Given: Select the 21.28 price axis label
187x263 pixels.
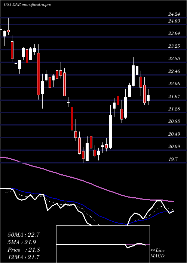Looking at the screenshot, I should tap(174, 109).
